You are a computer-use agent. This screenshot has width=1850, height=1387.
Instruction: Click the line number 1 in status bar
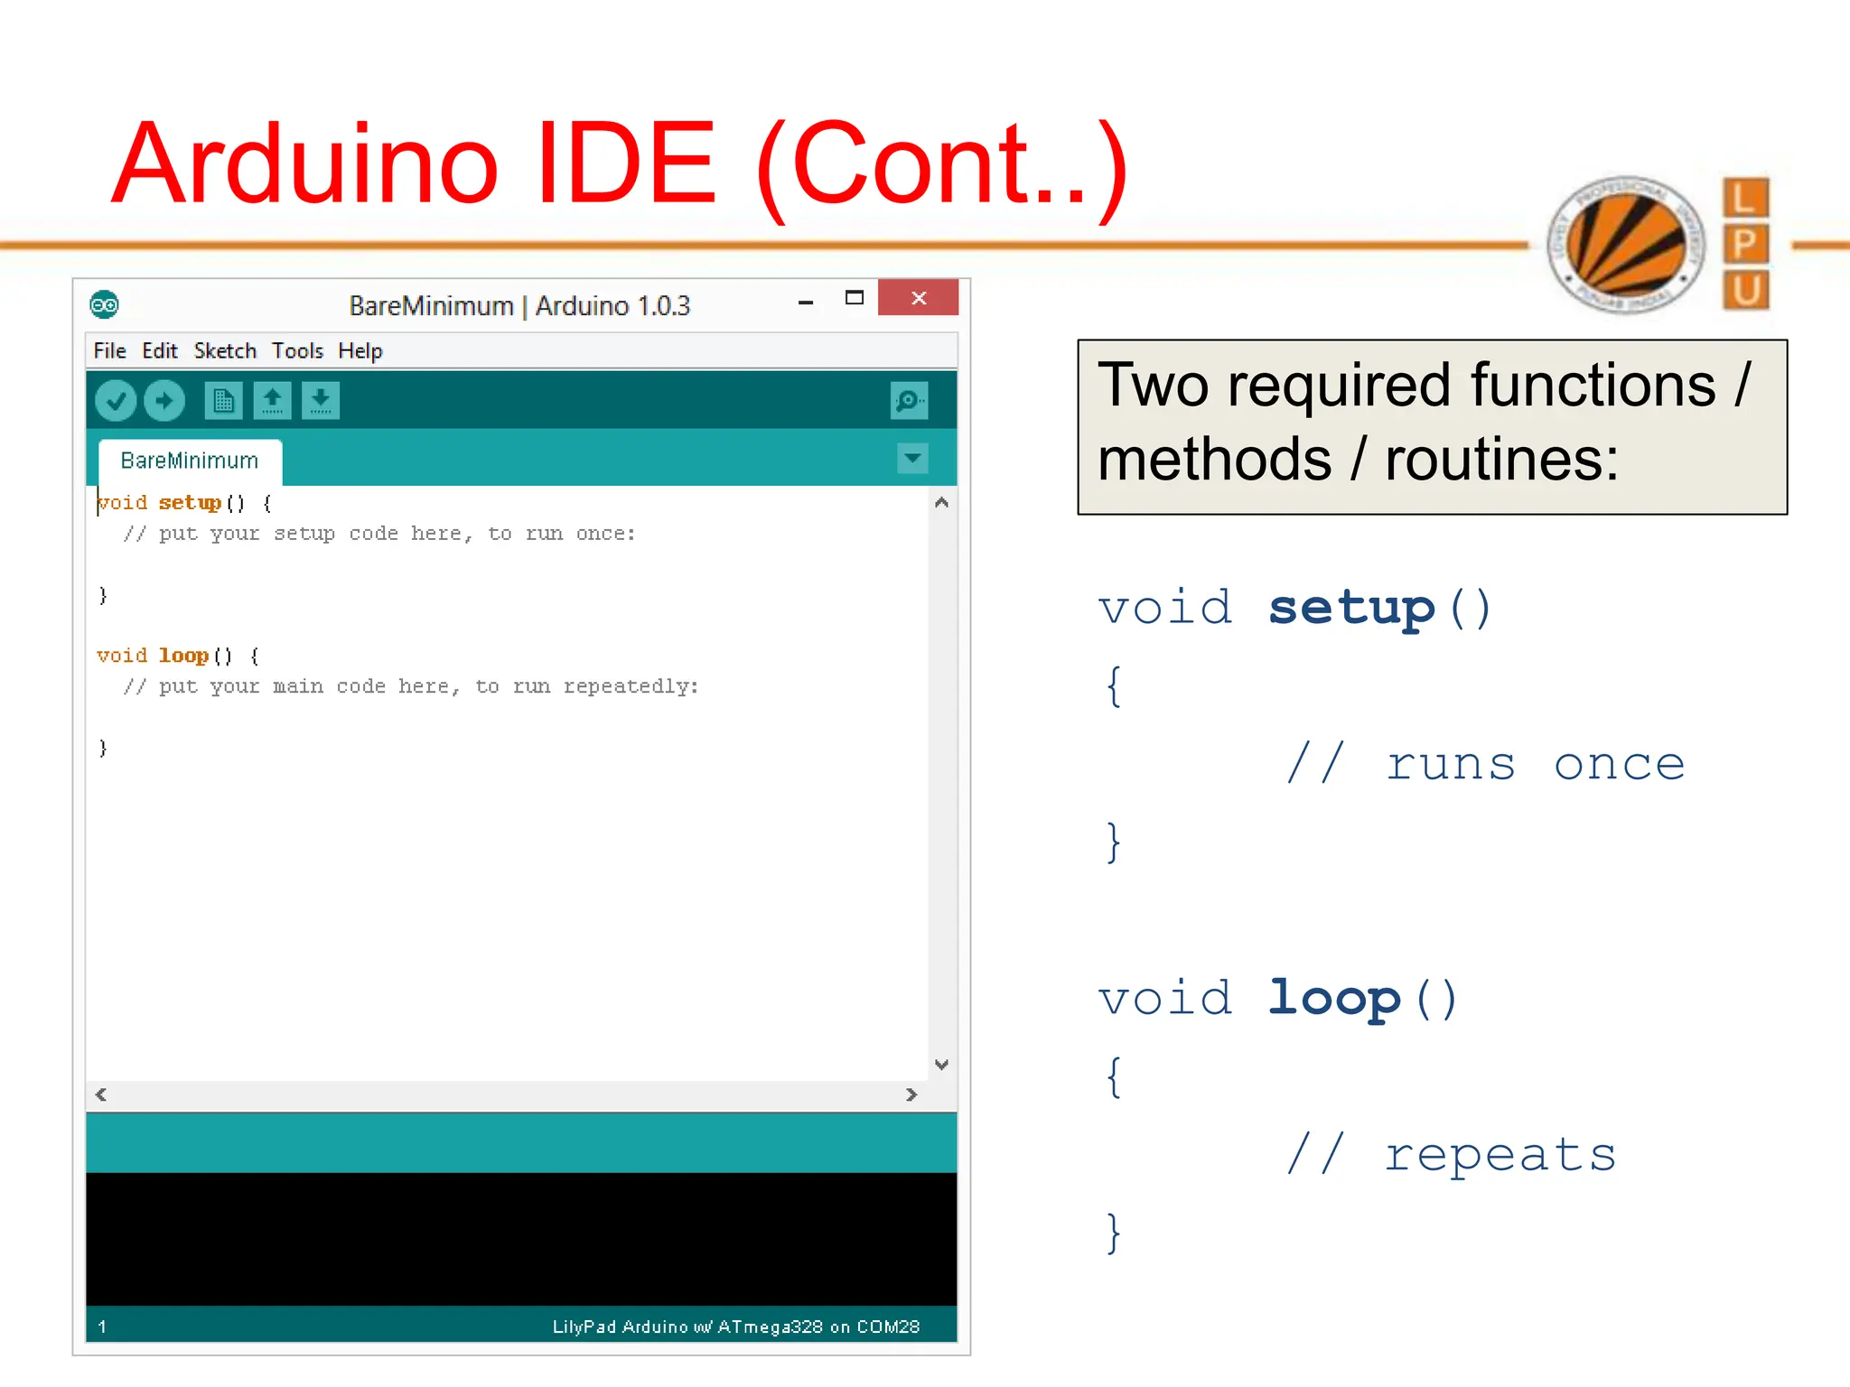(102, 1326)
